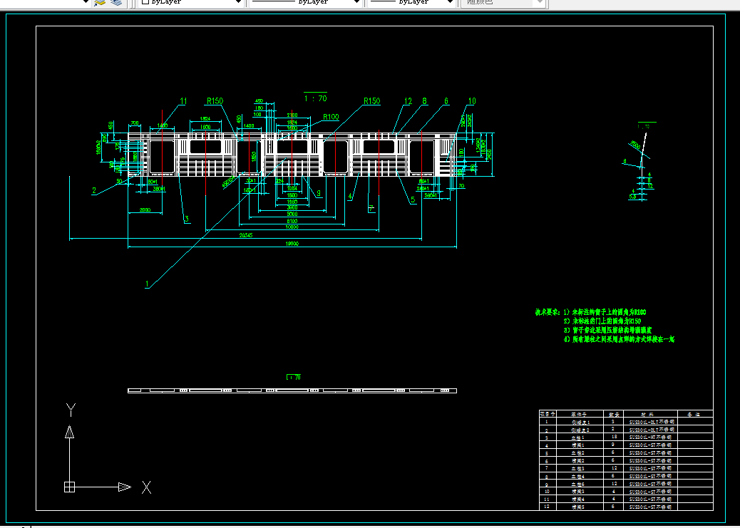
Task: Select technical requirement note line 4
Action: click(x=620, y=338)
